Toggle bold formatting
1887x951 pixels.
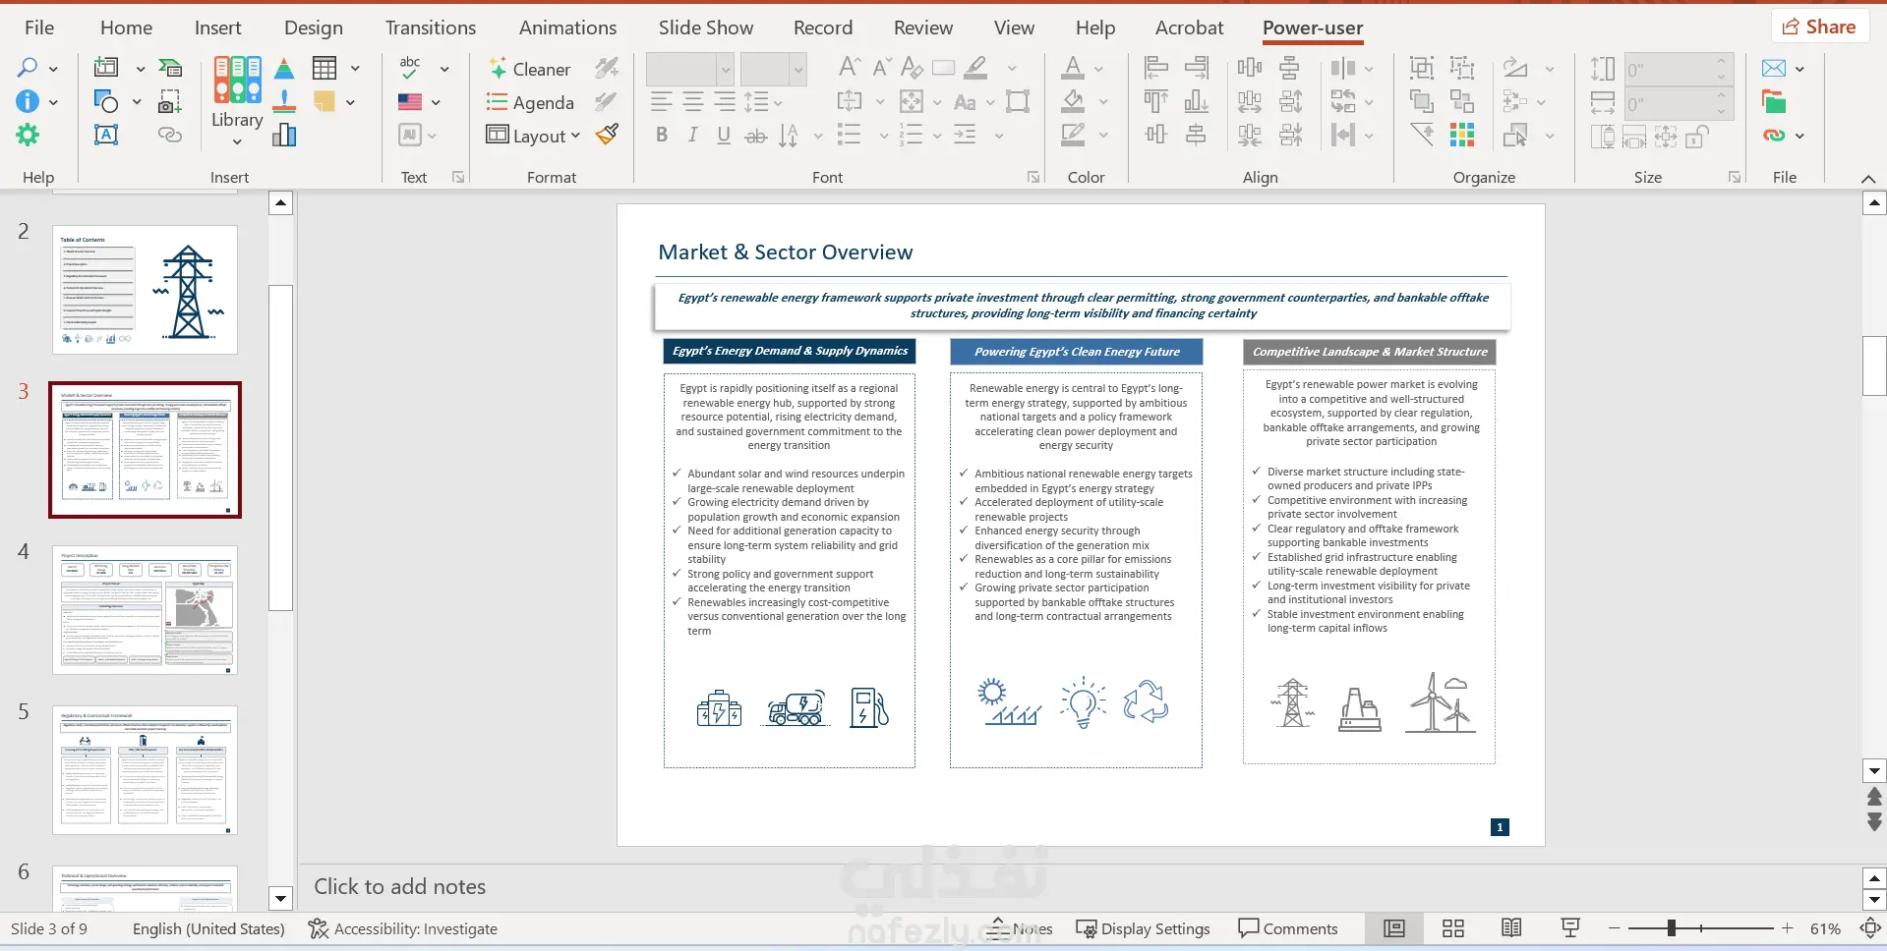662,136
